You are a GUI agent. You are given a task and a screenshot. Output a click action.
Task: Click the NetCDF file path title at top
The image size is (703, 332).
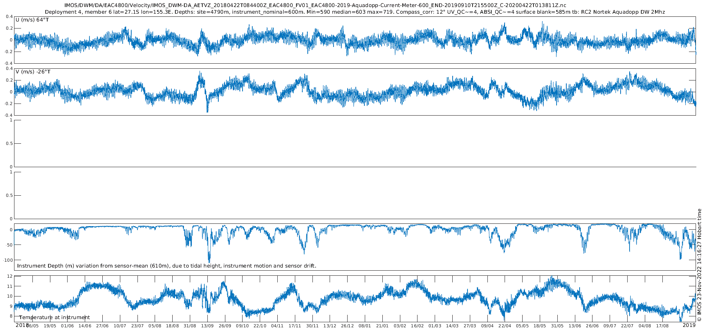click(x=315, y=5)
